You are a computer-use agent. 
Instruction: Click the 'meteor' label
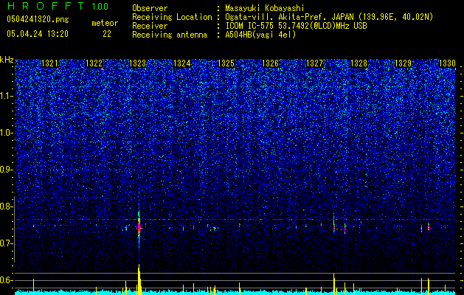click(105, 23)
